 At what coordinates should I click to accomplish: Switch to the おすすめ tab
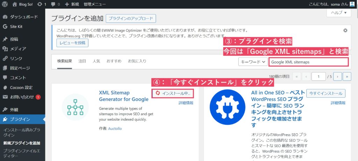pos(114,61)
